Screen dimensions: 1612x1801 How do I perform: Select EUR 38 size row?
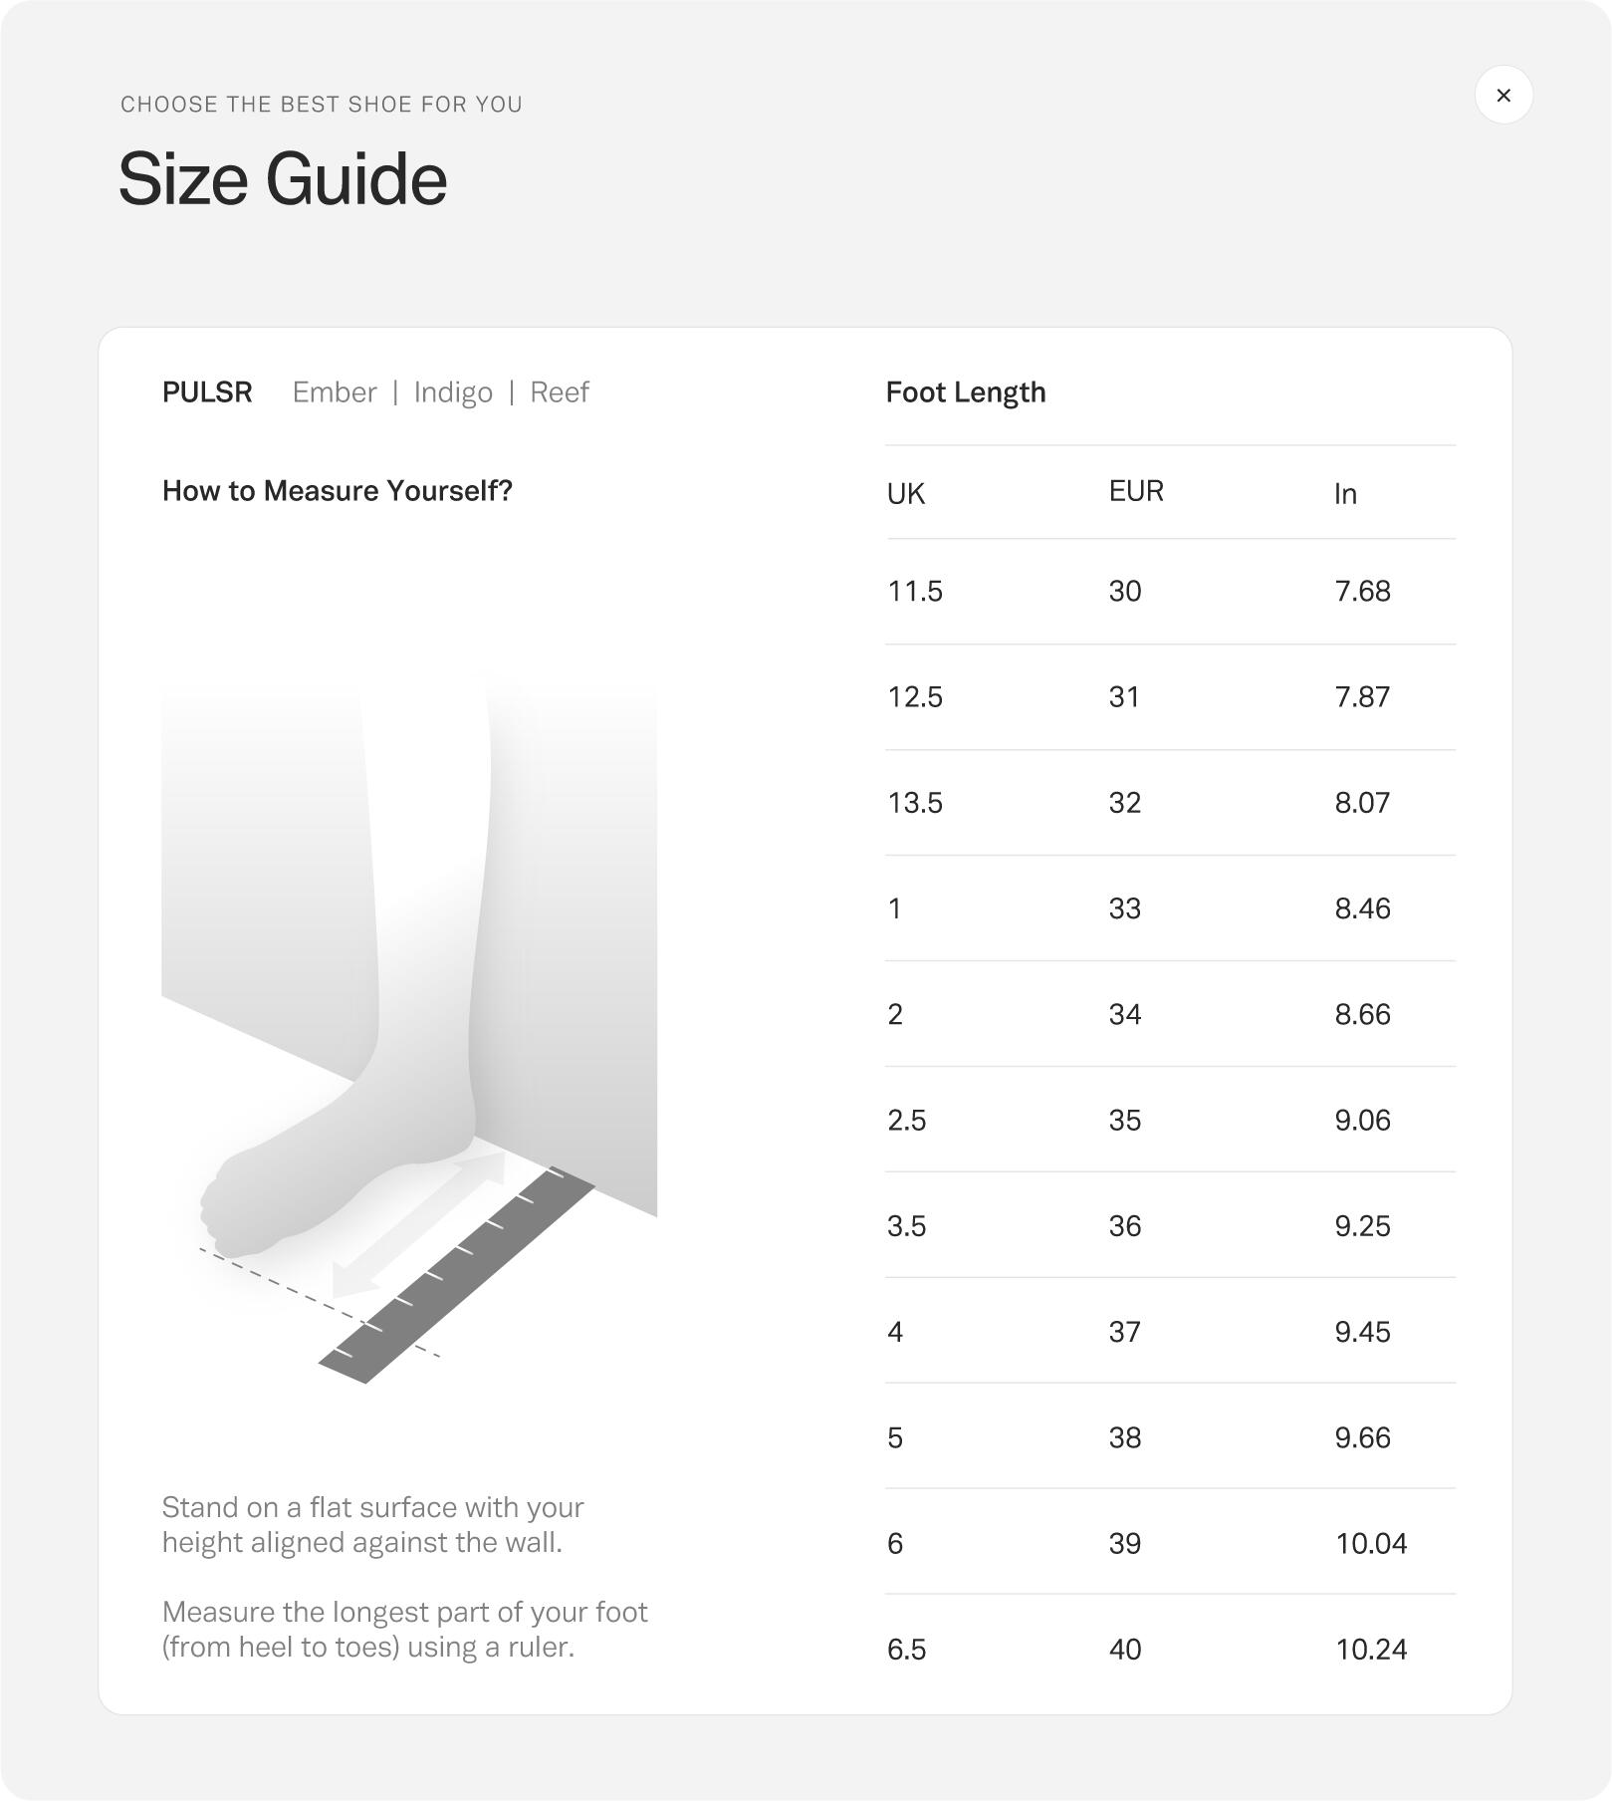tap(1170, 1437)
